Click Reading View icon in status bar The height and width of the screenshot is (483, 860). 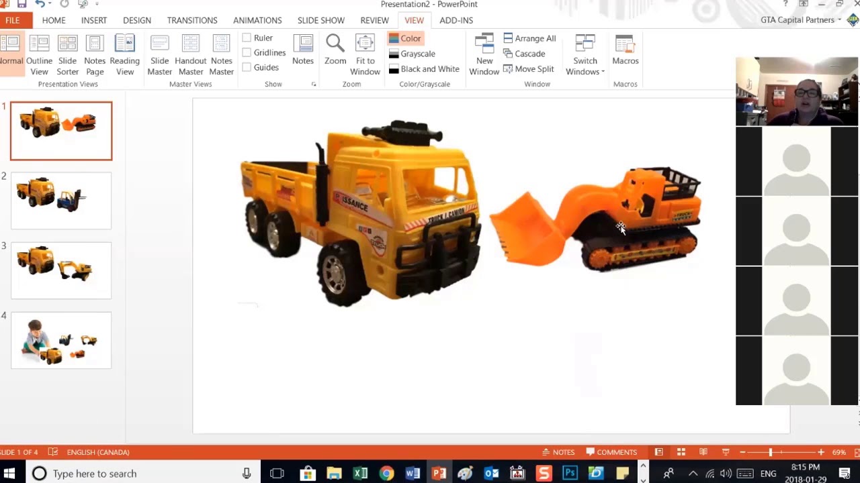tap(703, 452)
